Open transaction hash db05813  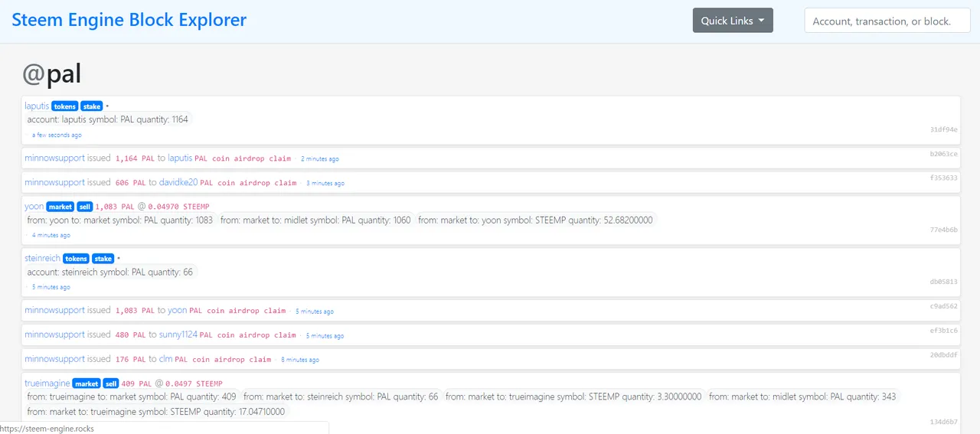tap(943, 282)
